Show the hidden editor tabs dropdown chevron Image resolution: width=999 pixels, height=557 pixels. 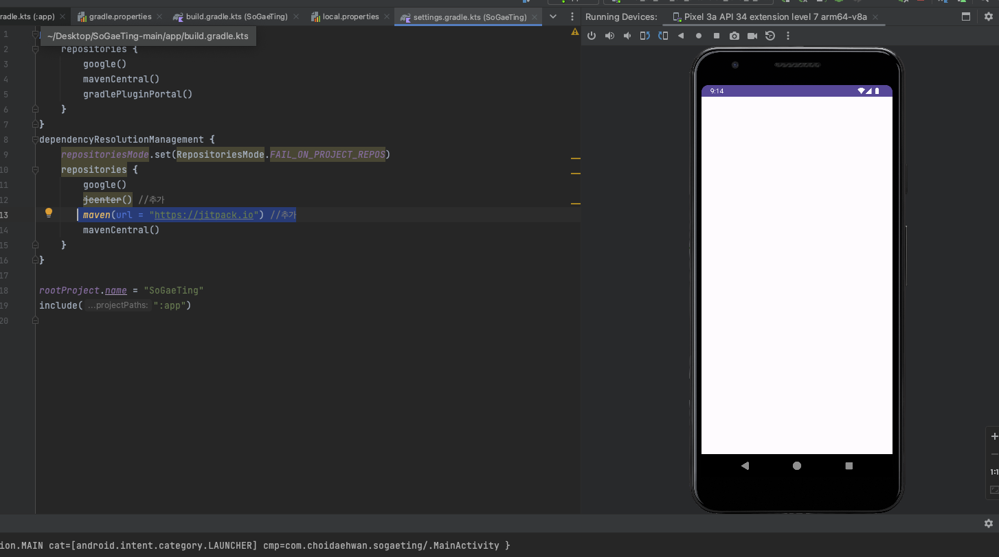coord(553,16)
